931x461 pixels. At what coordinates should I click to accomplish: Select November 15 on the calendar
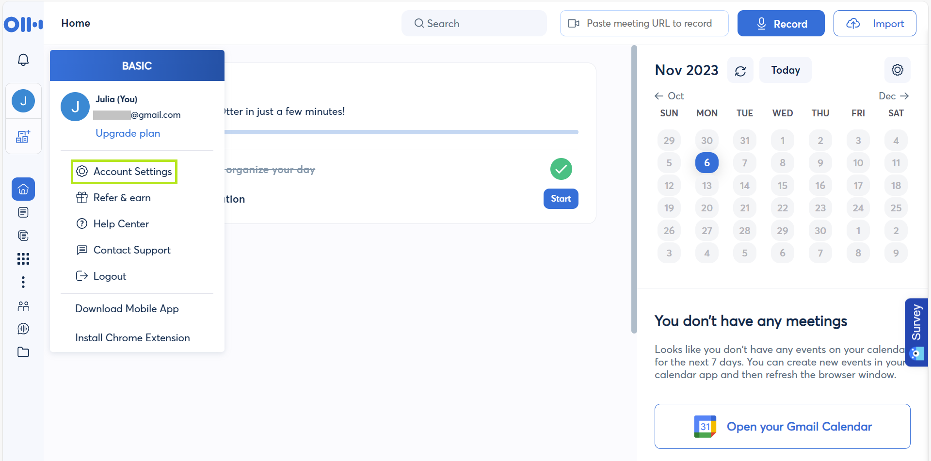(782, 186)
